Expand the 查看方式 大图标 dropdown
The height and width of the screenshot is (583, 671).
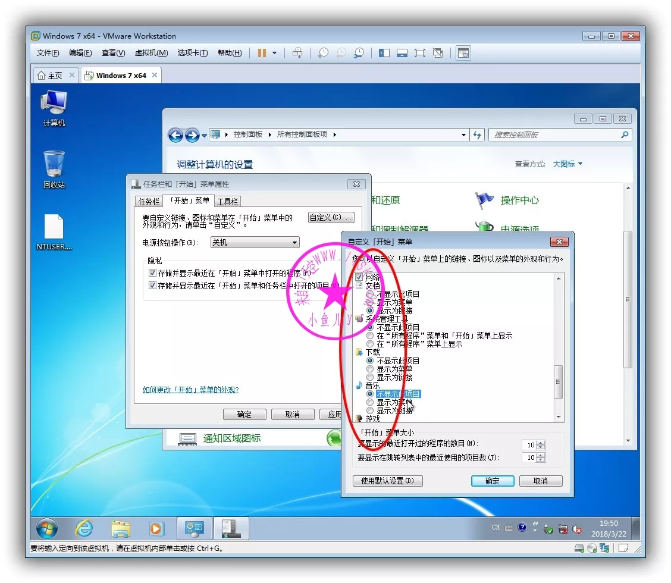567,164
